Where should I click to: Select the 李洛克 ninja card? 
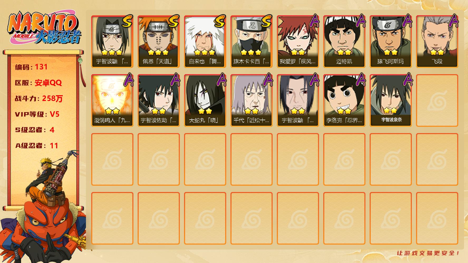pos(344,100)
